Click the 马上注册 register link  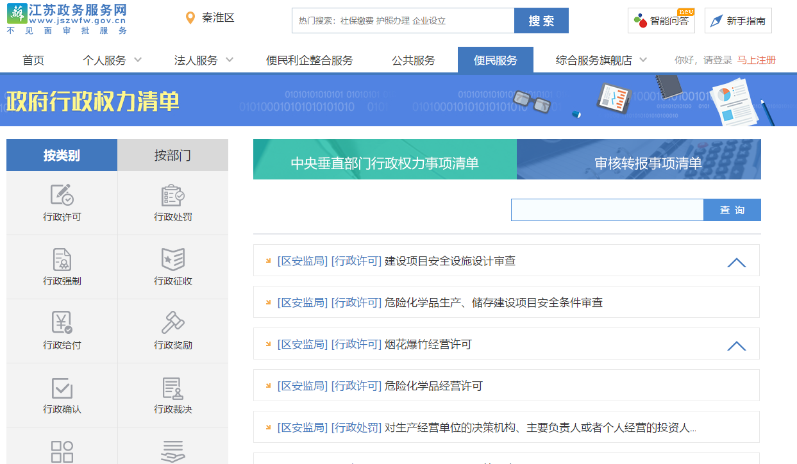757,60
